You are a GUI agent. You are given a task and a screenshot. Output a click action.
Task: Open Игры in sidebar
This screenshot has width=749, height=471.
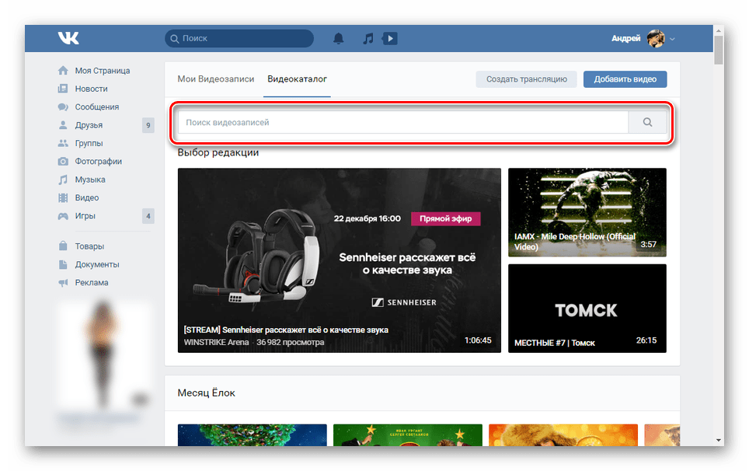[85, 216]
